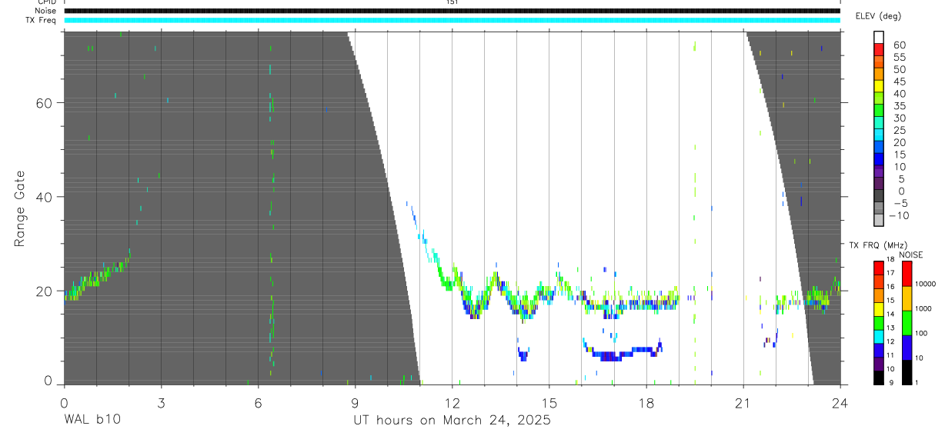Pick the black bottom swatch of TX FRQ scale

[878, 378]
